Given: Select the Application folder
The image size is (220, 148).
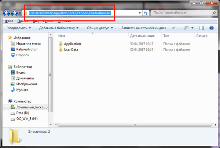Looking at the screenshot, I should [x=72, y=44].
